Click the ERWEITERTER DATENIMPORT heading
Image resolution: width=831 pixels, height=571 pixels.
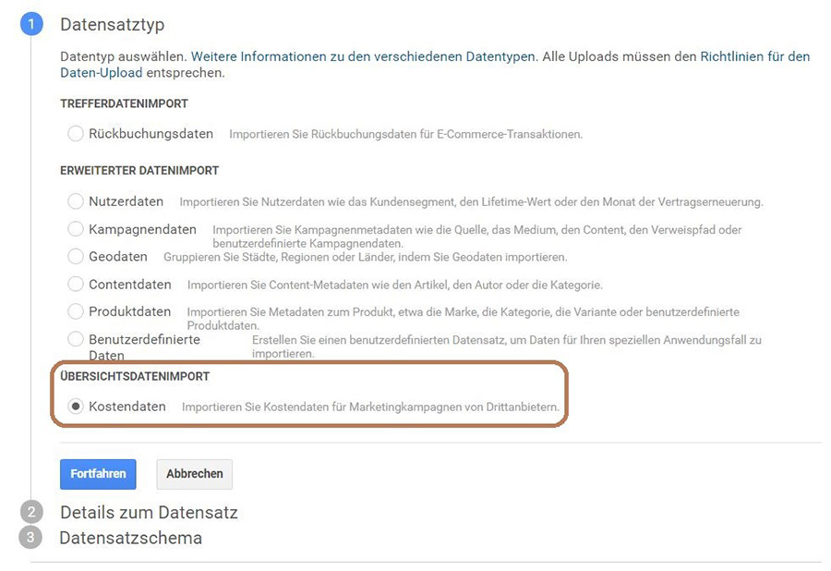pos(139,171)
